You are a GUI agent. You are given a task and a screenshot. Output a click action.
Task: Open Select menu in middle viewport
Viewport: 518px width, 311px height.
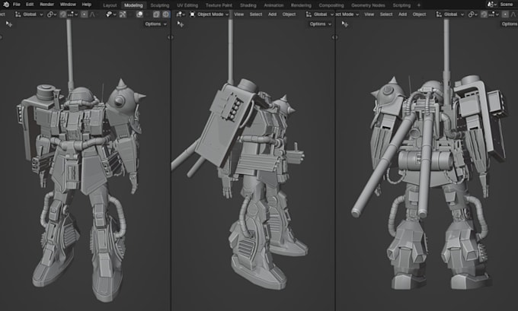point(256,14)
